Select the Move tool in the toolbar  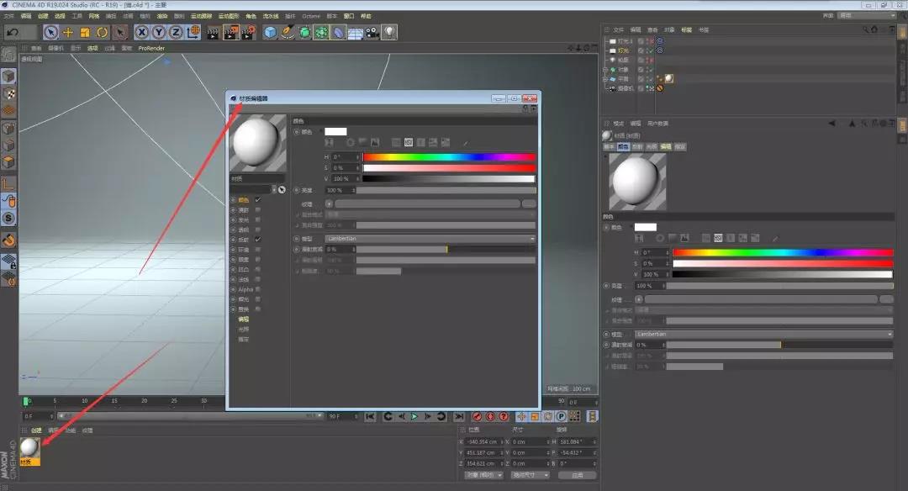68,32
